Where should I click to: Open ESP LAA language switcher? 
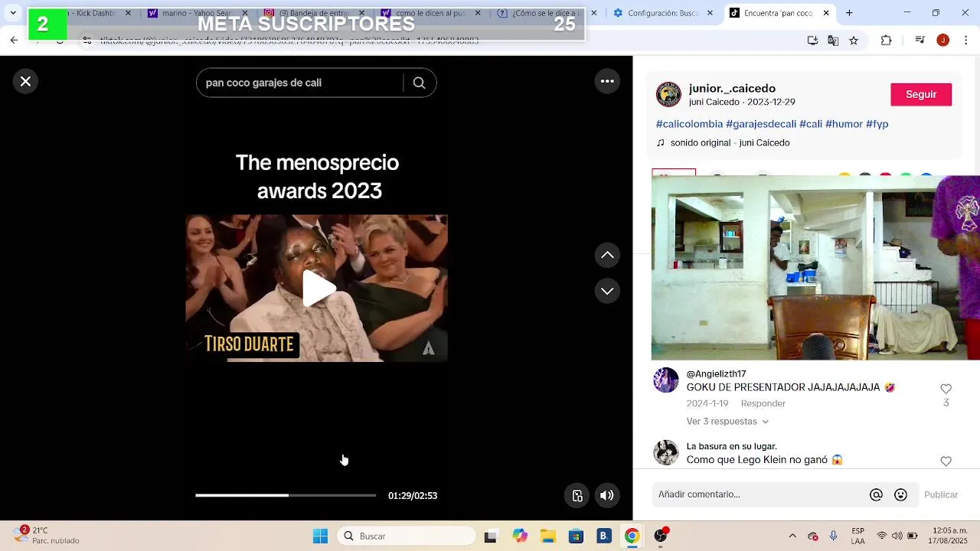tap(858, 536)
